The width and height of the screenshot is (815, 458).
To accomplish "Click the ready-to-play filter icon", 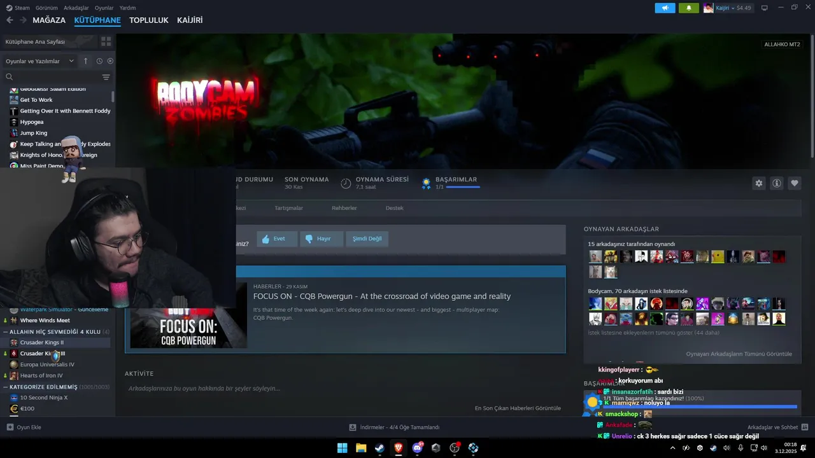I will click(x=110, y=61).
